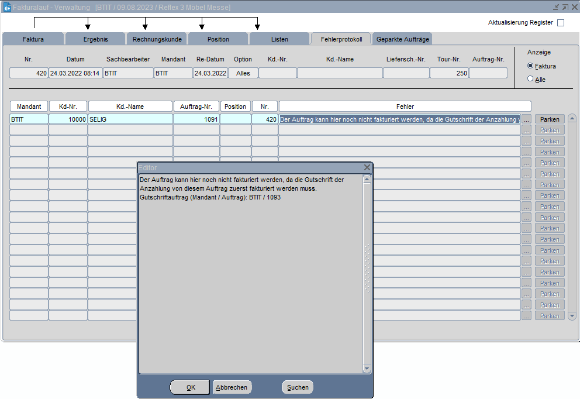Enable the Aktualisierung Register checkbox

[561, 23]
